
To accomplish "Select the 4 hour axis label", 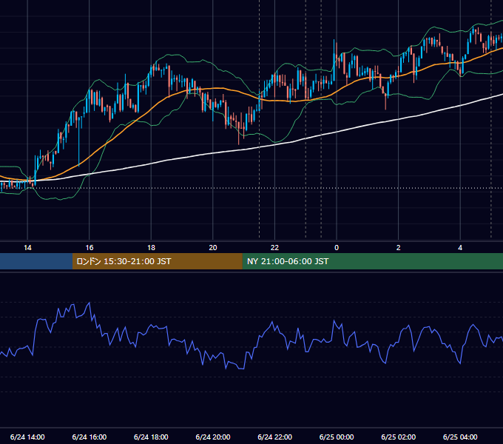I will click(x=460, y=248).
